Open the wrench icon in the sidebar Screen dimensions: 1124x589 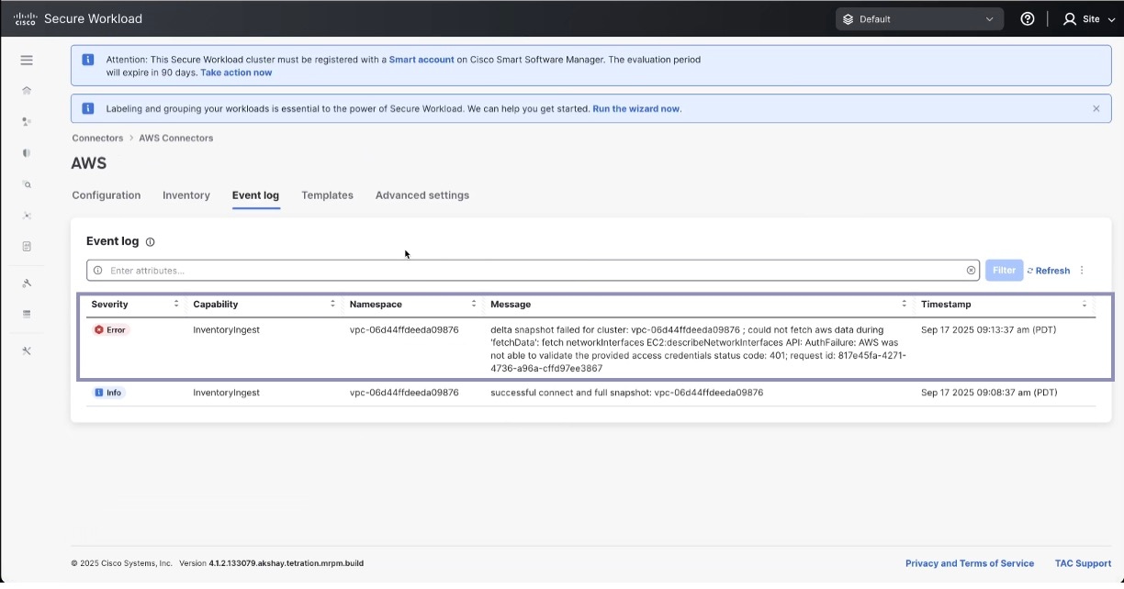point(27,283)
